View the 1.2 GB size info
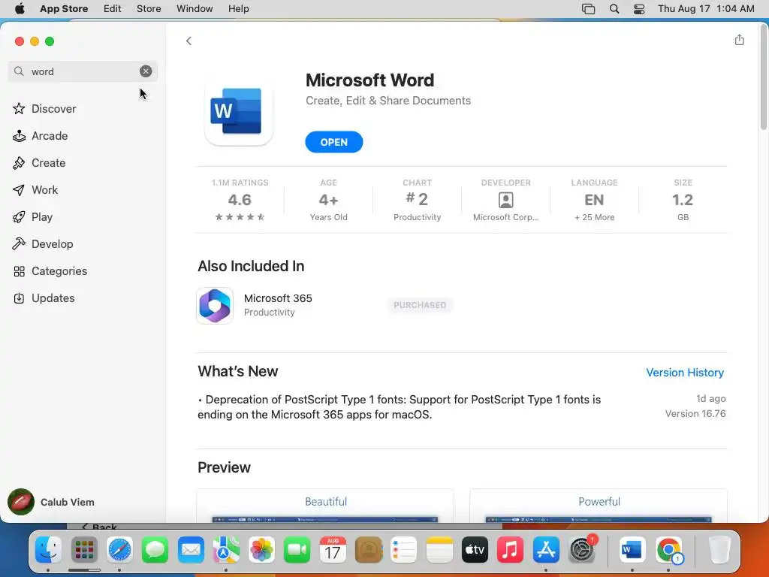 683,200
